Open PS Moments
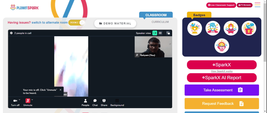This screenshot has height=113, width=267. tap(245, 5)
